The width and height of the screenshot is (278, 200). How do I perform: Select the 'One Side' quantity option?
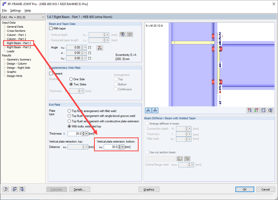pyautogui.click(x=71, y=79)
